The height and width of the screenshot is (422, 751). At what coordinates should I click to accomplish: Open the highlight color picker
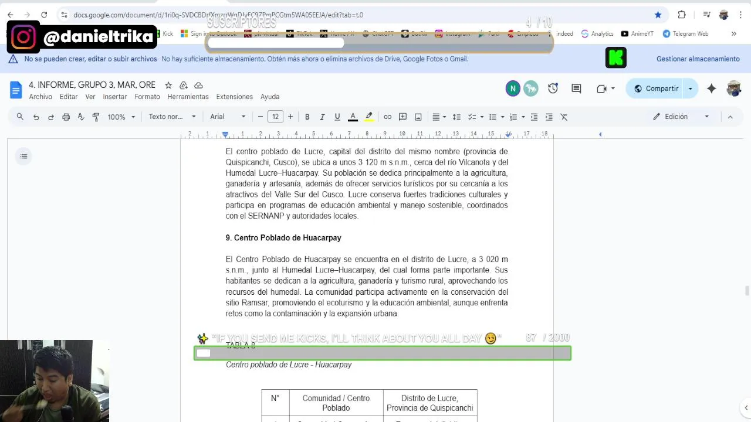pos(369,117)
